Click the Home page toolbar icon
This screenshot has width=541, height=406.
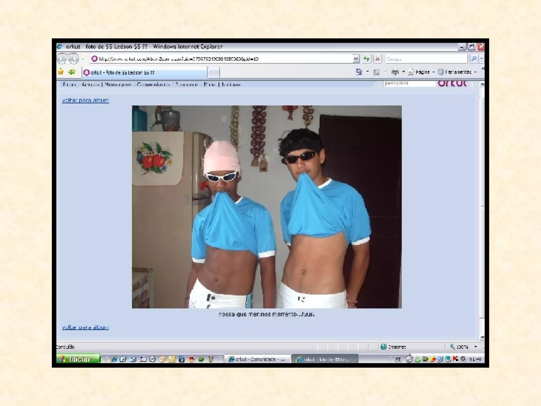(x=359, y=72)
